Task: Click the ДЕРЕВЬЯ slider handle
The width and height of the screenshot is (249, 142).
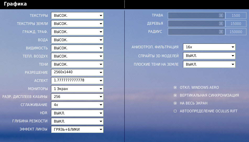Action: pyautogui.click(x=221, y=23)
